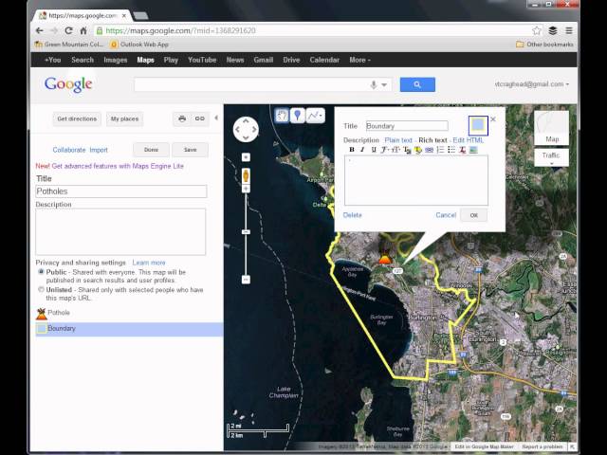The image size is (607, 455).
Task: Select the hand pan tool on map
Action: 282,116
